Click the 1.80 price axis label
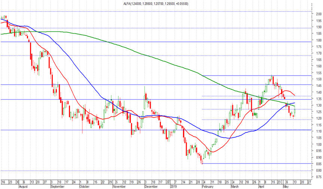Screen dimensions: 323x189 319,40
